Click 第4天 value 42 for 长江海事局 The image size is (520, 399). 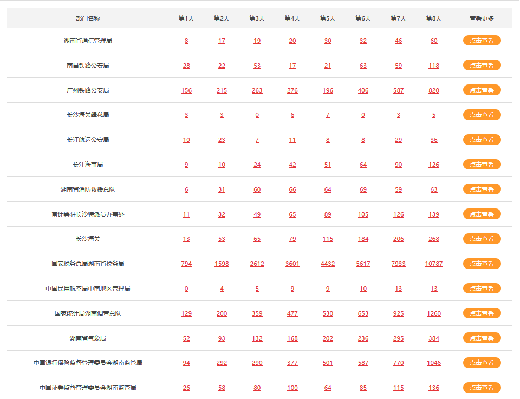tap(292, 165)
